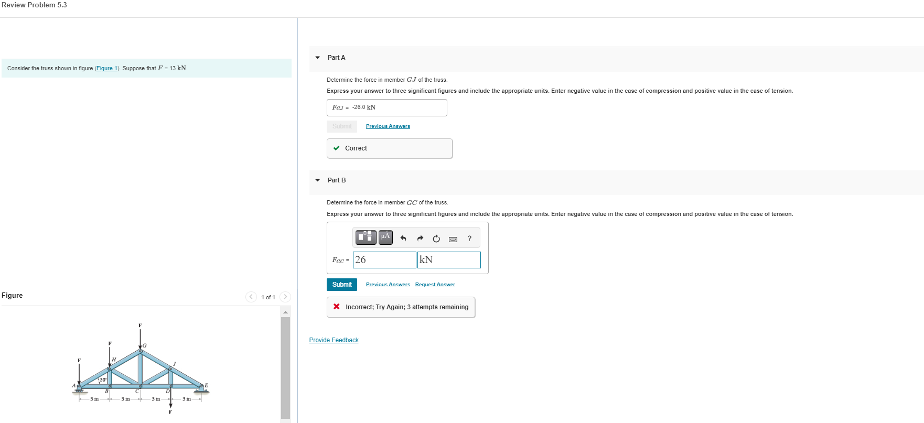924x423 pixels.
Task: Click the units input field containing kN
Action: click(x=449, y=260)
